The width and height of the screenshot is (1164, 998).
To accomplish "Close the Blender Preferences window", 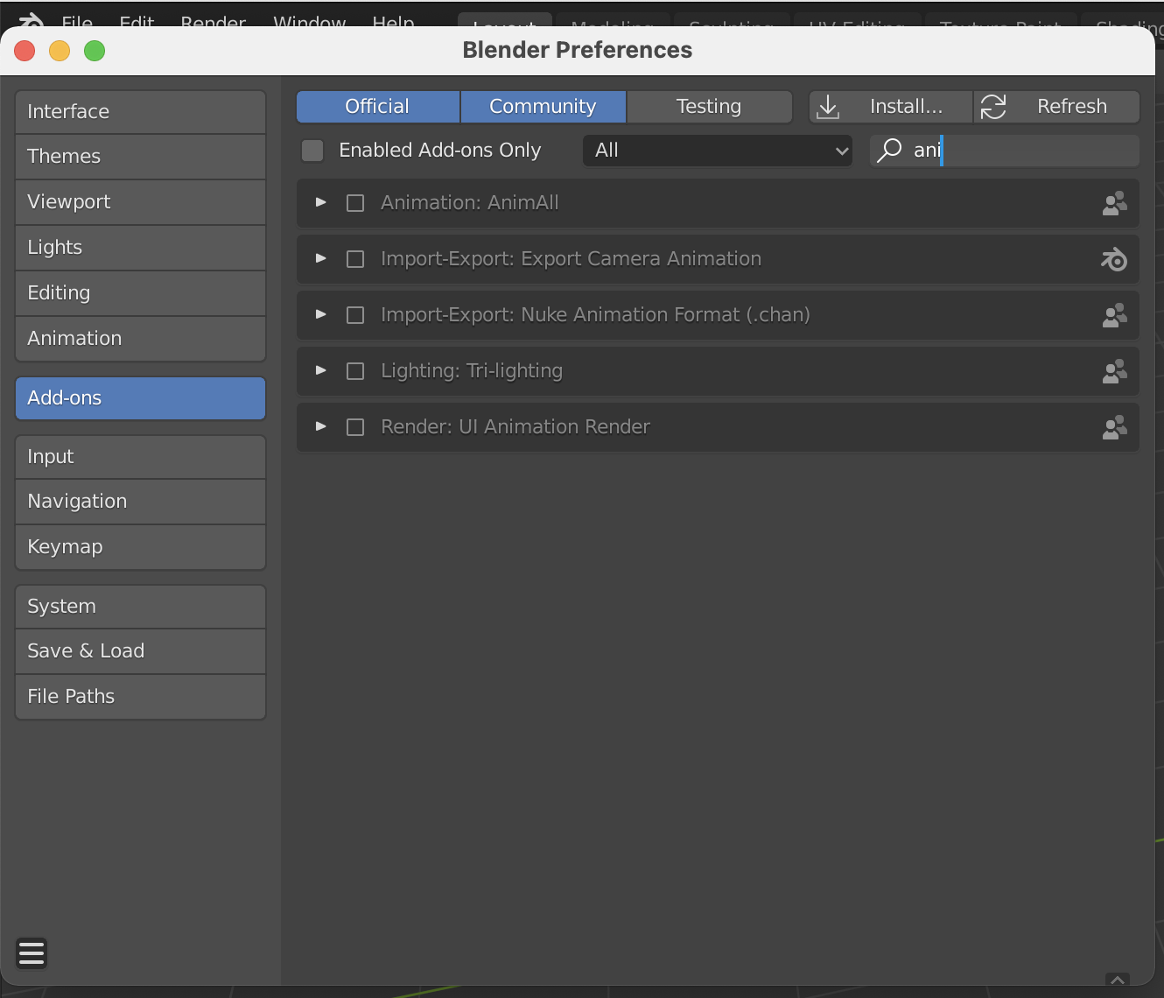I will (25, 51).
